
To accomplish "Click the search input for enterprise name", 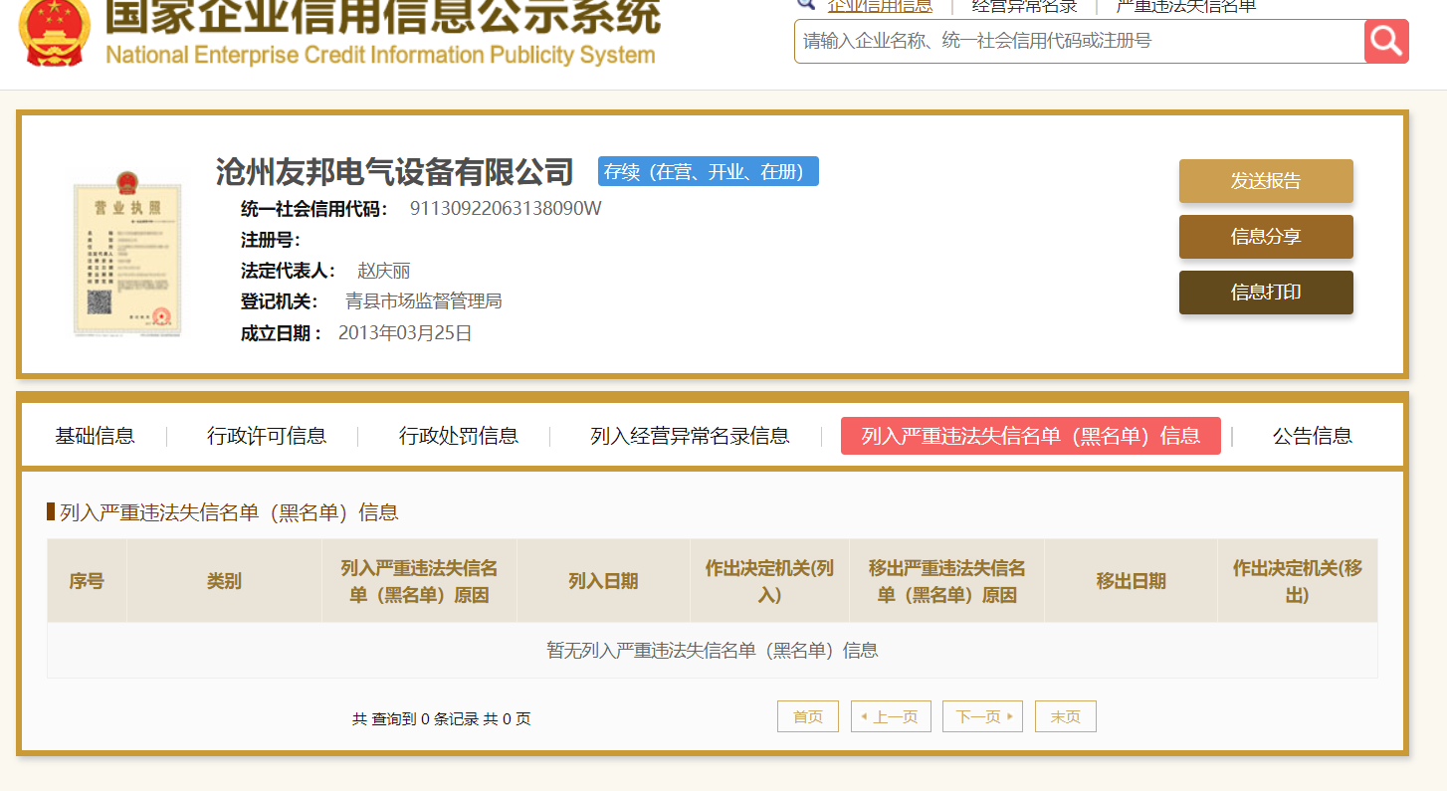I will tap(1079, 41).
